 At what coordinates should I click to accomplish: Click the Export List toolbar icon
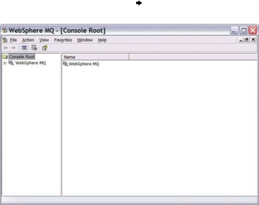[x=34, y=48]
